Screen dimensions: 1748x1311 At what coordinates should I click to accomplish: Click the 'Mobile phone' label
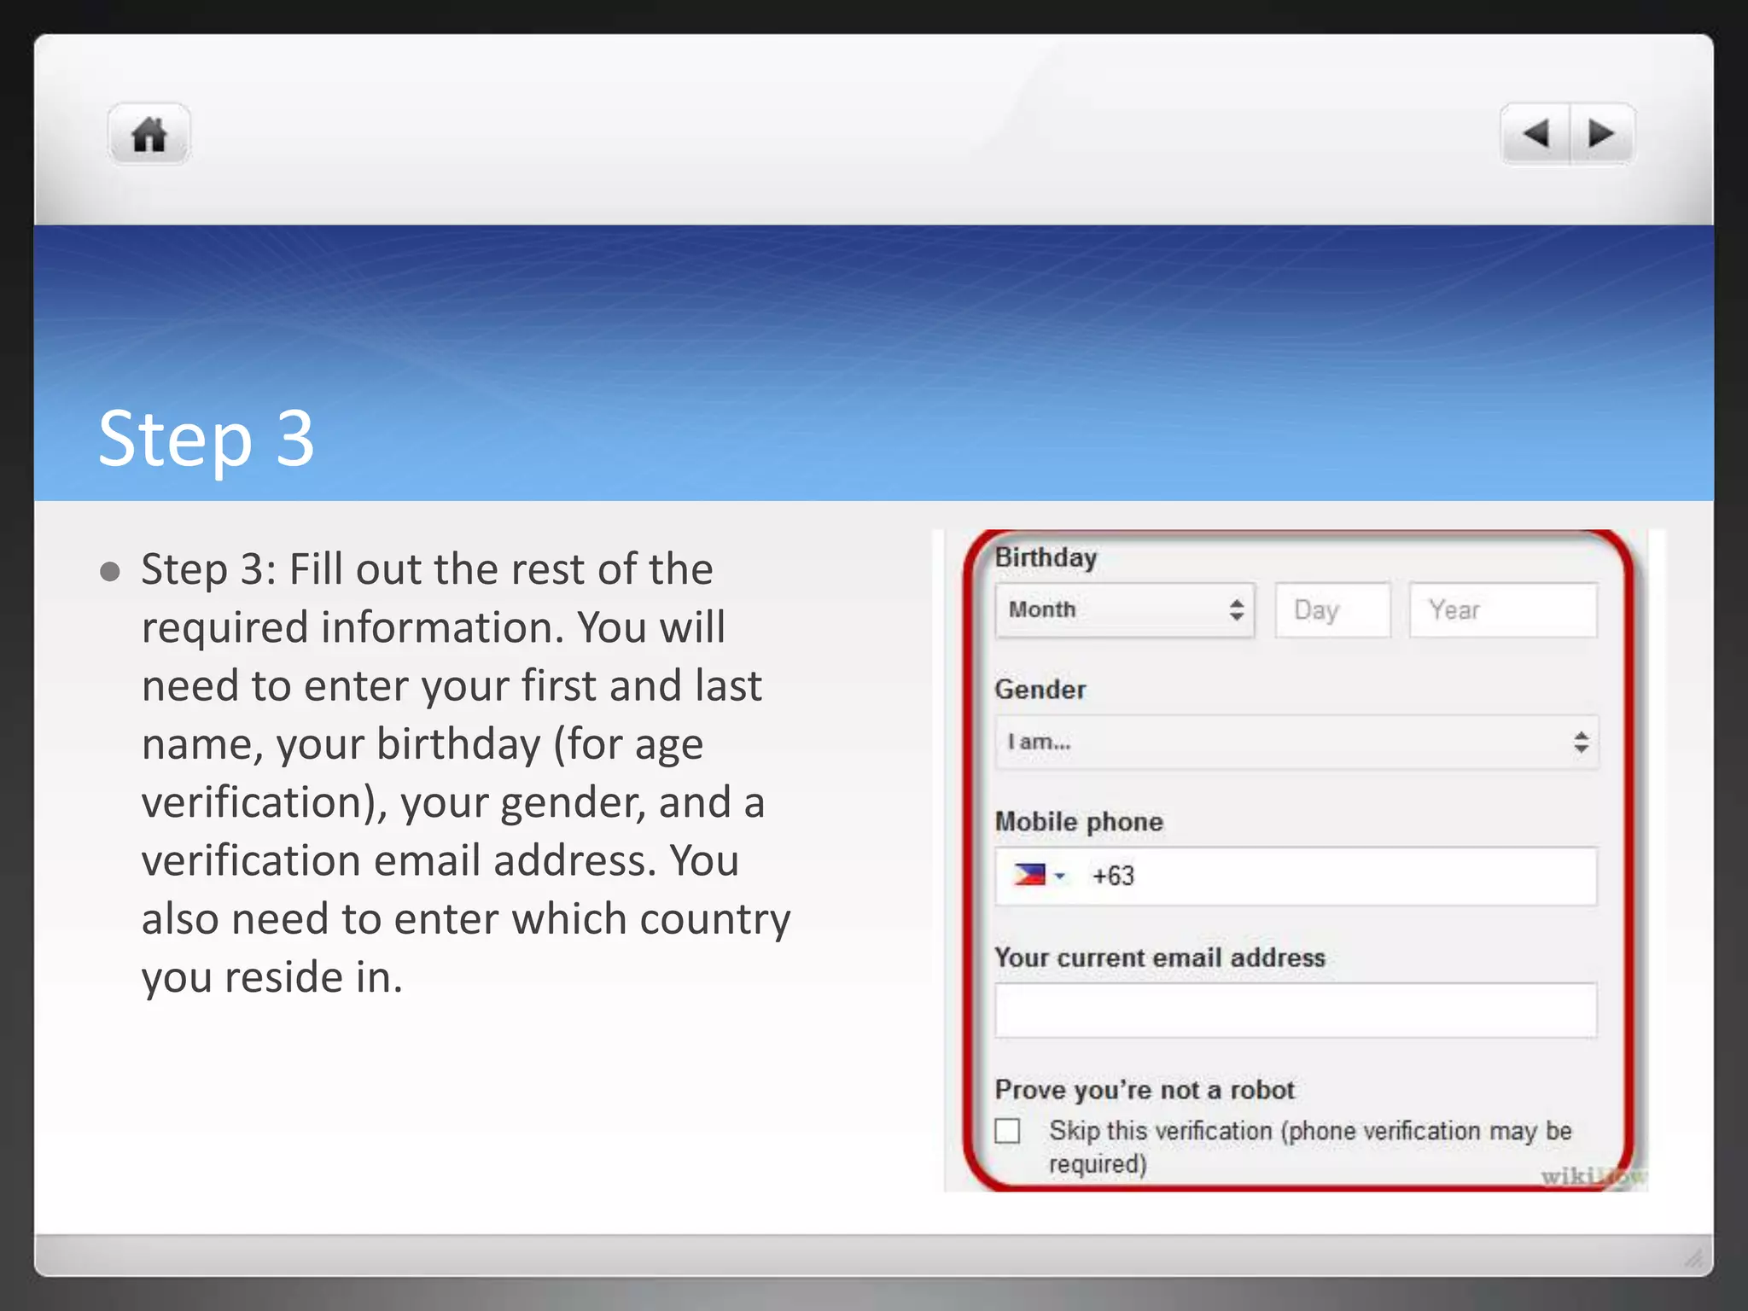[x=1080, y=821]
